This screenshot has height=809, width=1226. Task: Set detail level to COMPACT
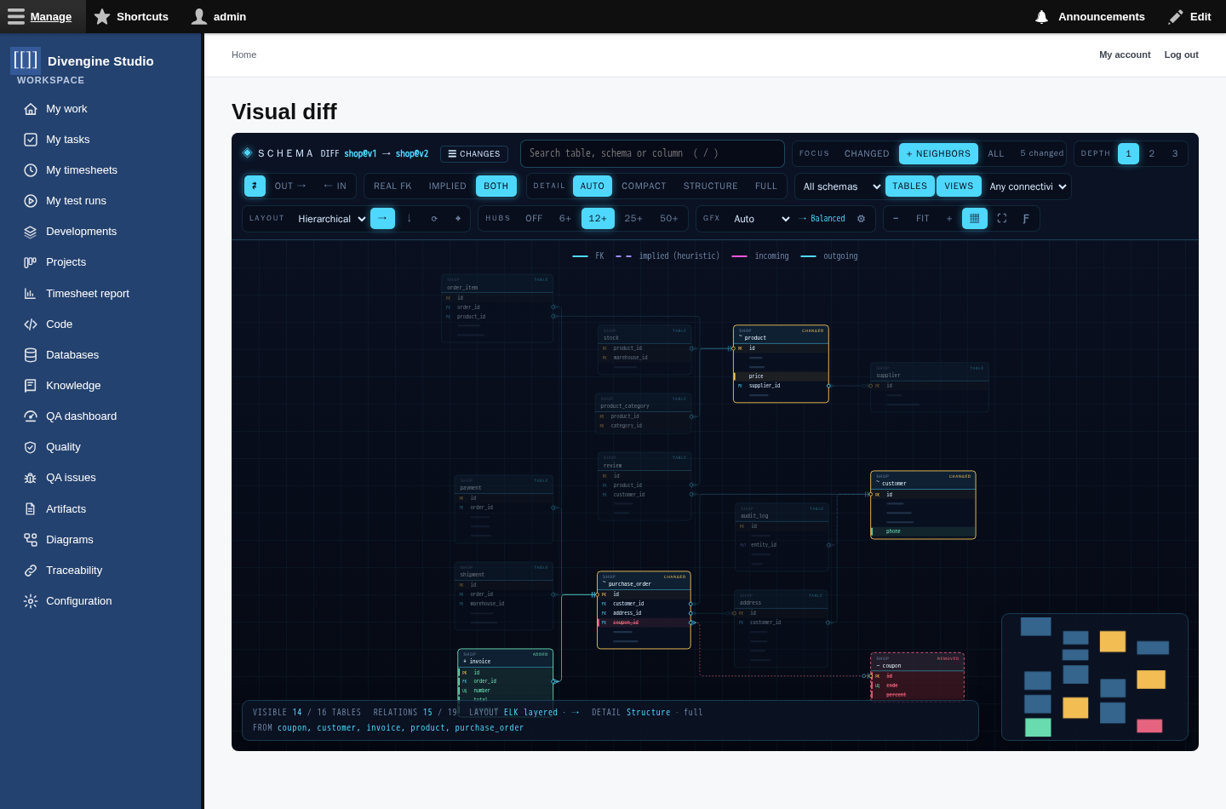click(x=644, y=186)
